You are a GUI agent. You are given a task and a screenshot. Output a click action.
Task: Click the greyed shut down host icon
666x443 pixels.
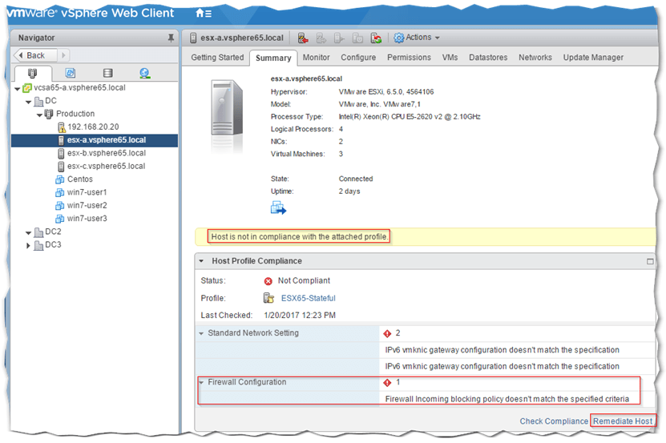click(x=357, y=38)
